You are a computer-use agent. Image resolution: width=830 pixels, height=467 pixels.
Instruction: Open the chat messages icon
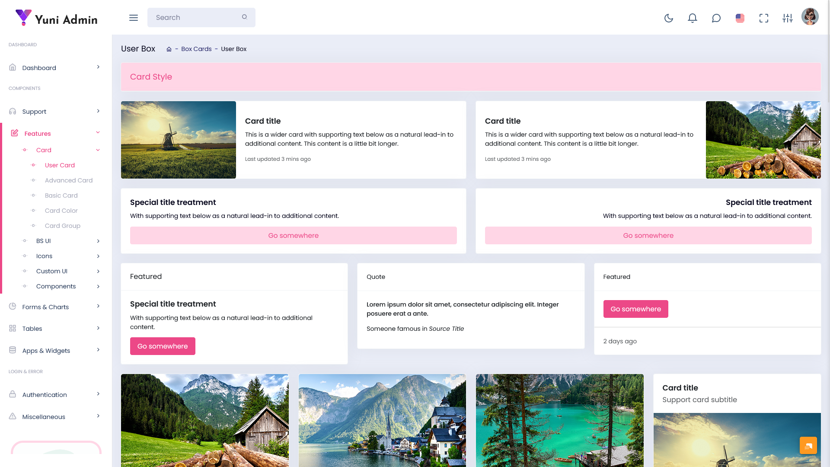click(716, 18)
